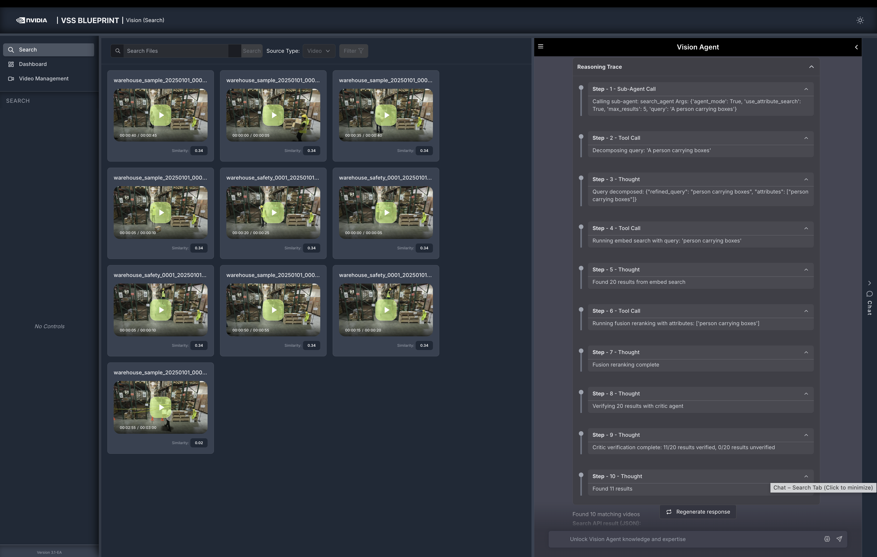Click the Regenerate response button

pyautogui.click(x=698, y=512)
